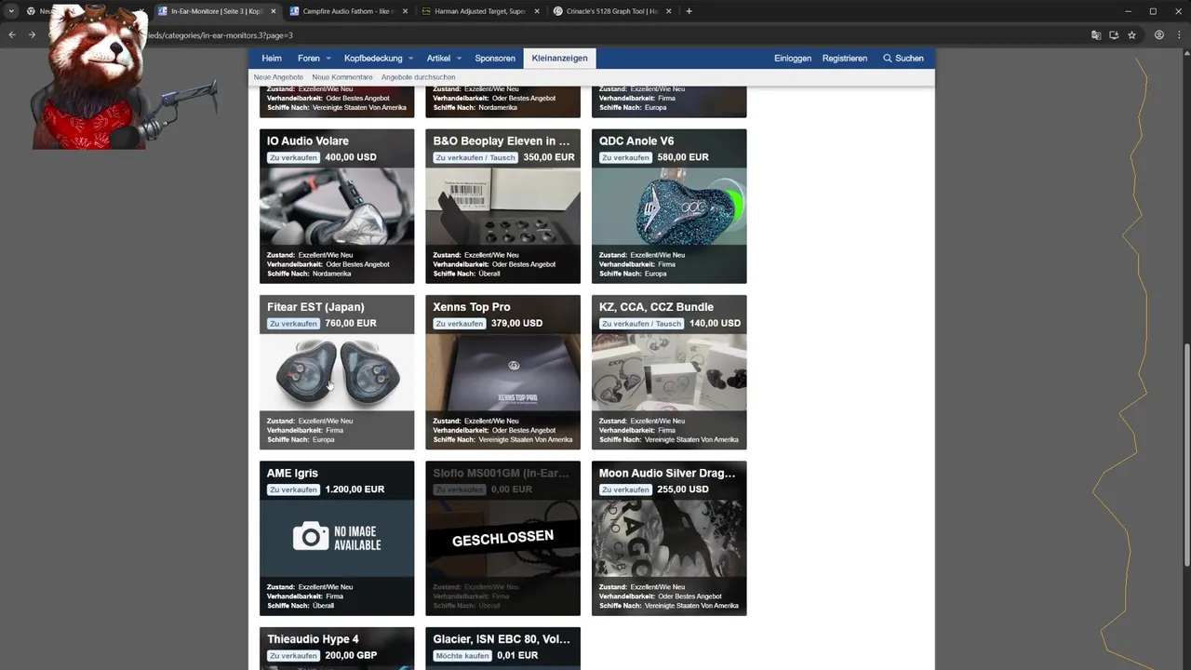The height and width of the screenshot is (670, 1191).
Task: Click Zu verkaufen badge on AME Igris
Action: coord(293,489)
